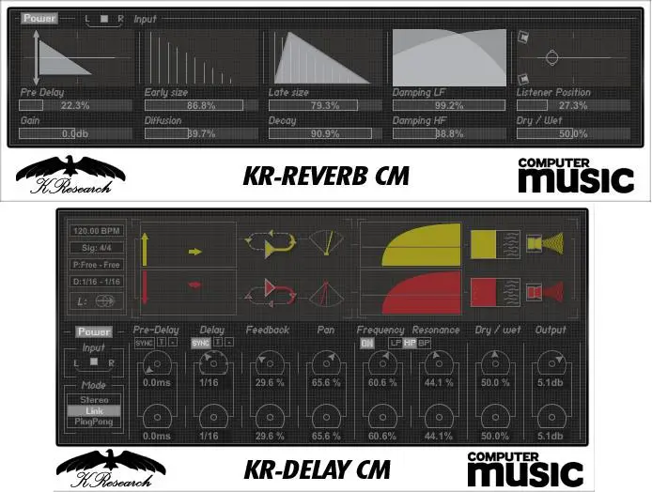Screen dimensions: 652x492
Task: Click the upper speaker icon in listener display
Action: pos(523,38)
